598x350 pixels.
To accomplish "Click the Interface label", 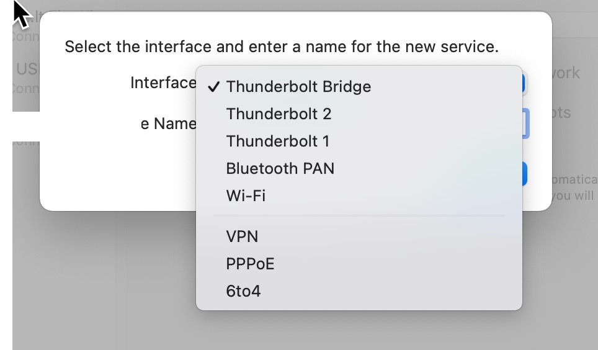I will tap(163, 83).
